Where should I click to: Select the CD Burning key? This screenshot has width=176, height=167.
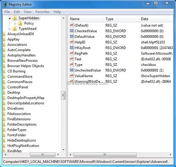[16, 71]
